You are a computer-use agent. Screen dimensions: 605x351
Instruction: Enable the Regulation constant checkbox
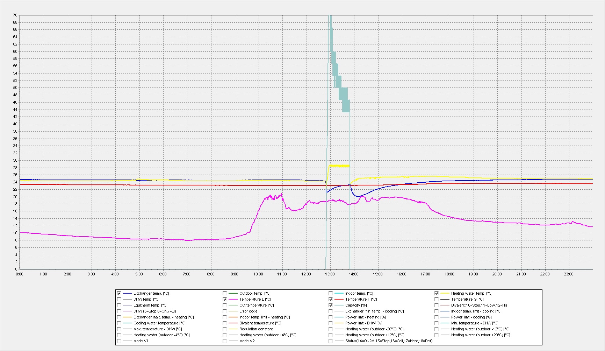(x=225, y=329)
